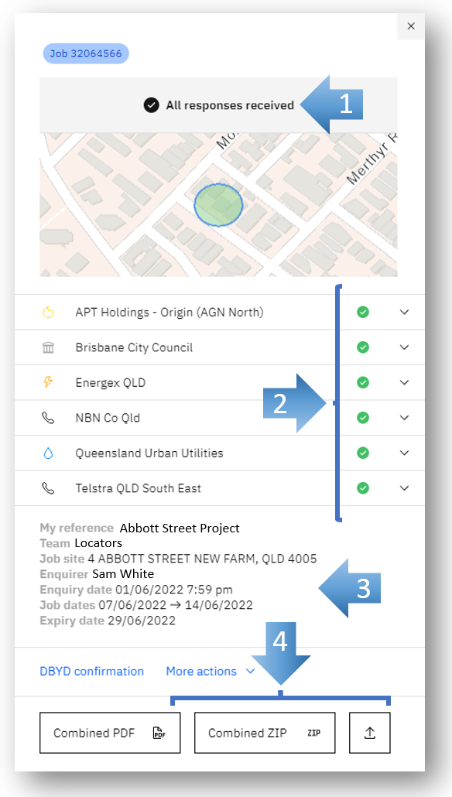Click the lightning bolt icon for Energex QLD

(48, 382)
